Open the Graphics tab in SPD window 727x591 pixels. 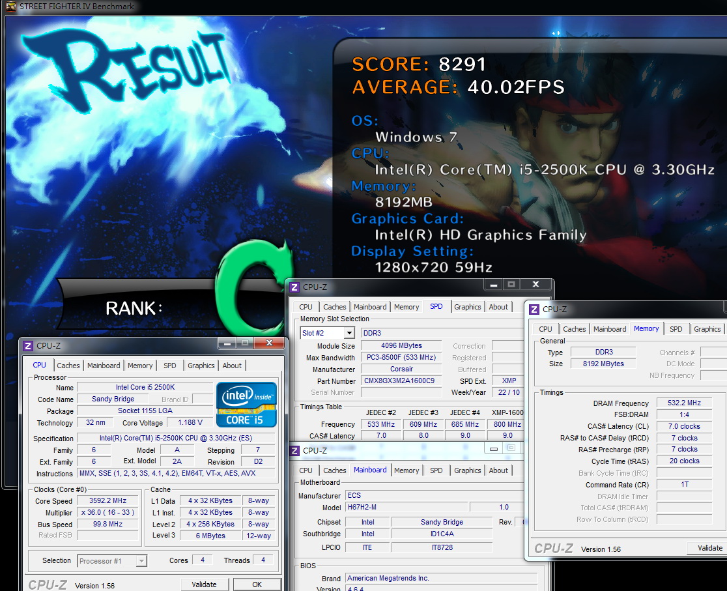[467, 307]
